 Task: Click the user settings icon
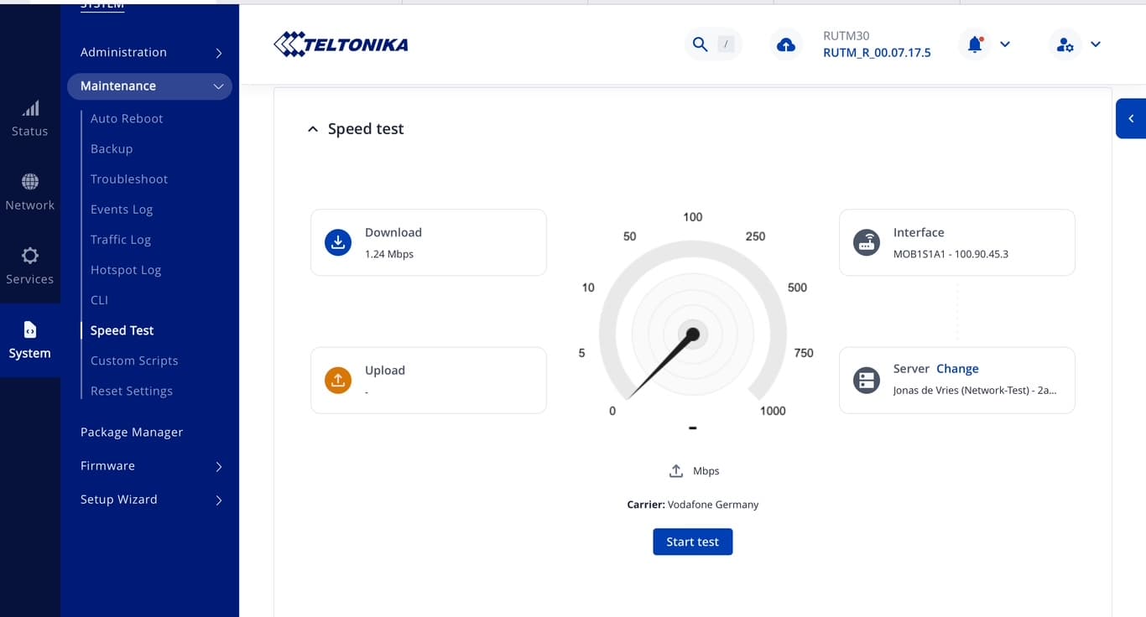point(1065,45)
